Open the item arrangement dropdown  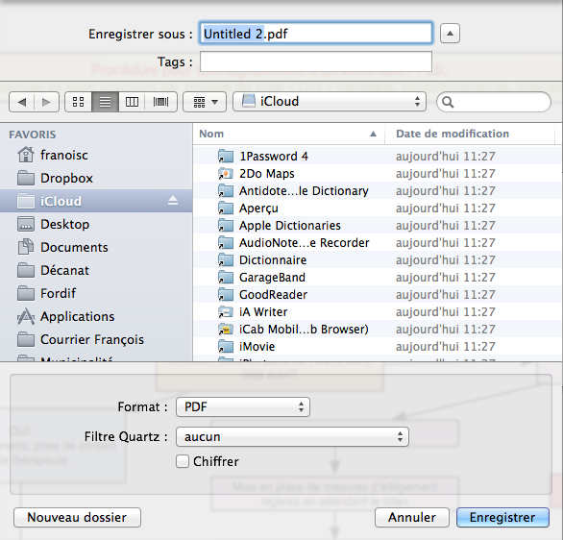(x=205, y=102)
